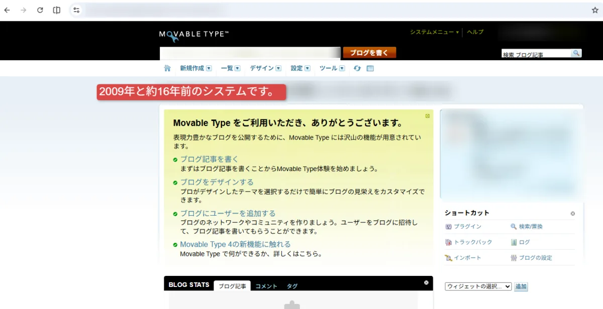Open the 検索/置換 shortcut link
This screenshot has height=309, width=603.
[x=531, y=227]
